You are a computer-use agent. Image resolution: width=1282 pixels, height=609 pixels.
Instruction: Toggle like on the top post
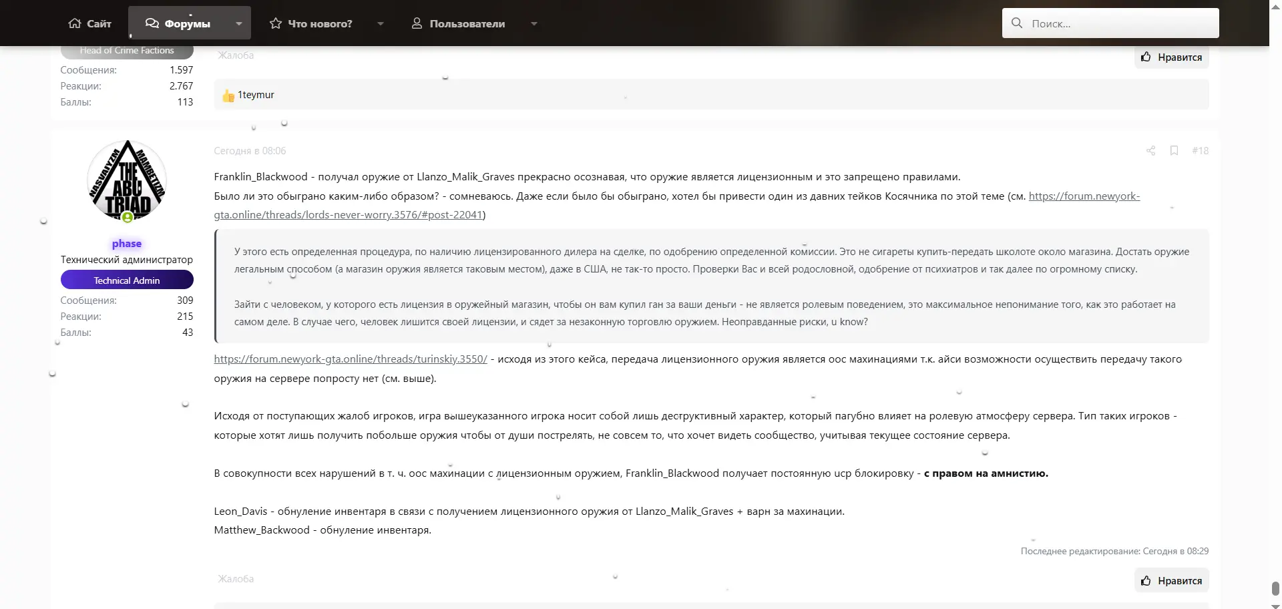click(x=1171, y=57)
